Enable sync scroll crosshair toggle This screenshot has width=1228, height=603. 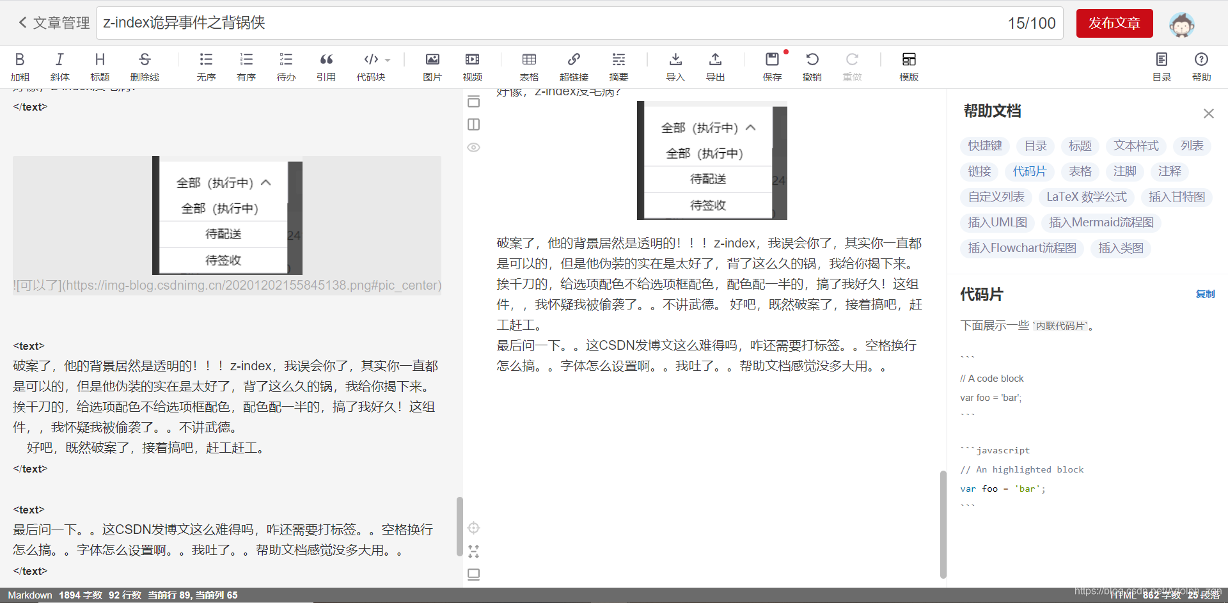tap(473, 528)
